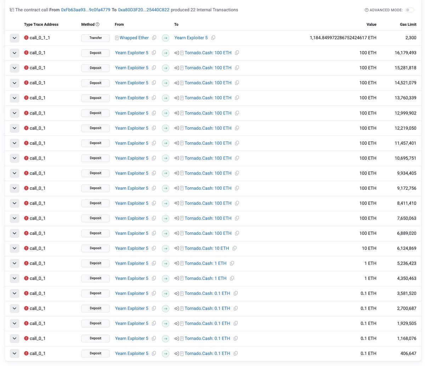Viewport: 425px width, 366px height.
Task: Open the Advanced Mode help icon
Action: (367, 10)
